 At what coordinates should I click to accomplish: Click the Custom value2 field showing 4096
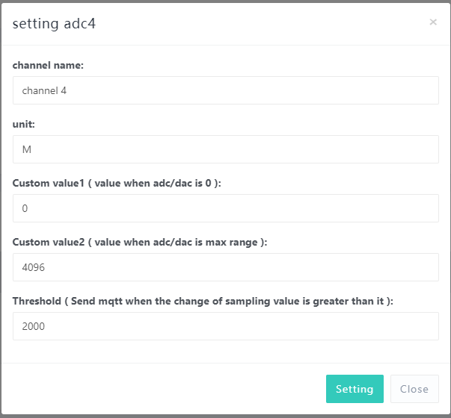[225, 267]
